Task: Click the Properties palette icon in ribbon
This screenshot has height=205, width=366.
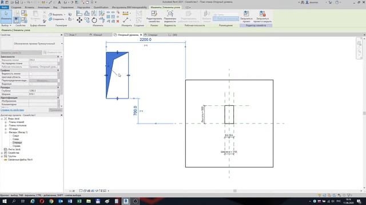Action: (17, 20)
